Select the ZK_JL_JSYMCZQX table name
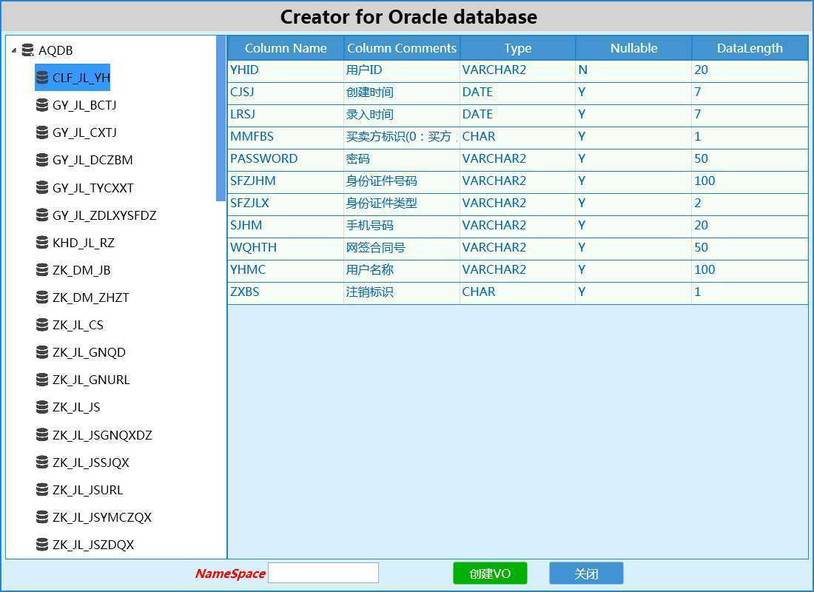 pos(102,517)
